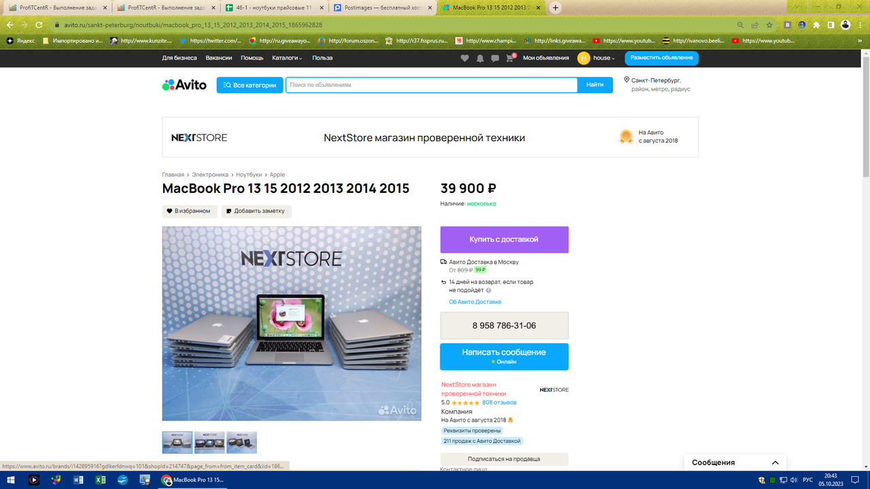Open city selector 'Санкт-Петербург'

point(655,80)
